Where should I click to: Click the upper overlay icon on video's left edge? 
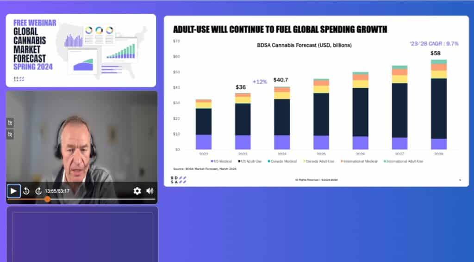10,122
